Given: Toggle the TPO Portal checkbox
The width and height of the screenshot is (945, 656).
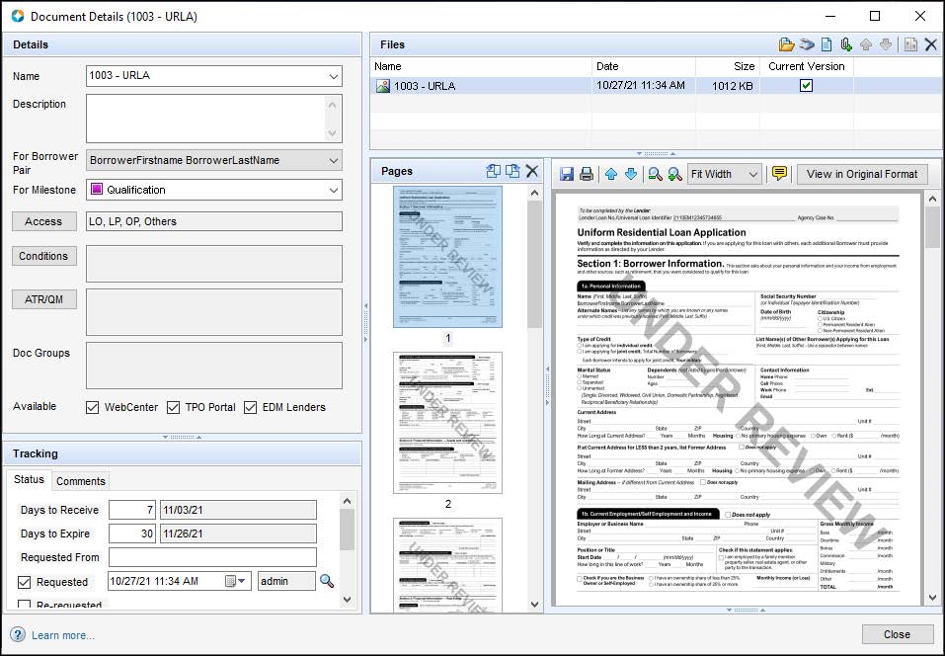Looking at the screenshot, I should (x=174, y=407).
